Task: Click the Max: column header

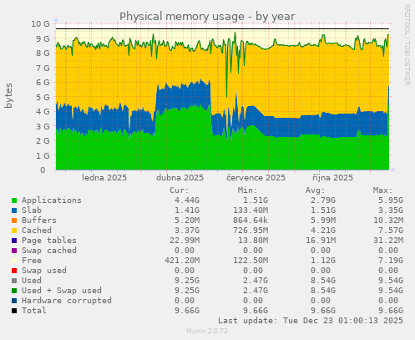Action: click(383, 190)
